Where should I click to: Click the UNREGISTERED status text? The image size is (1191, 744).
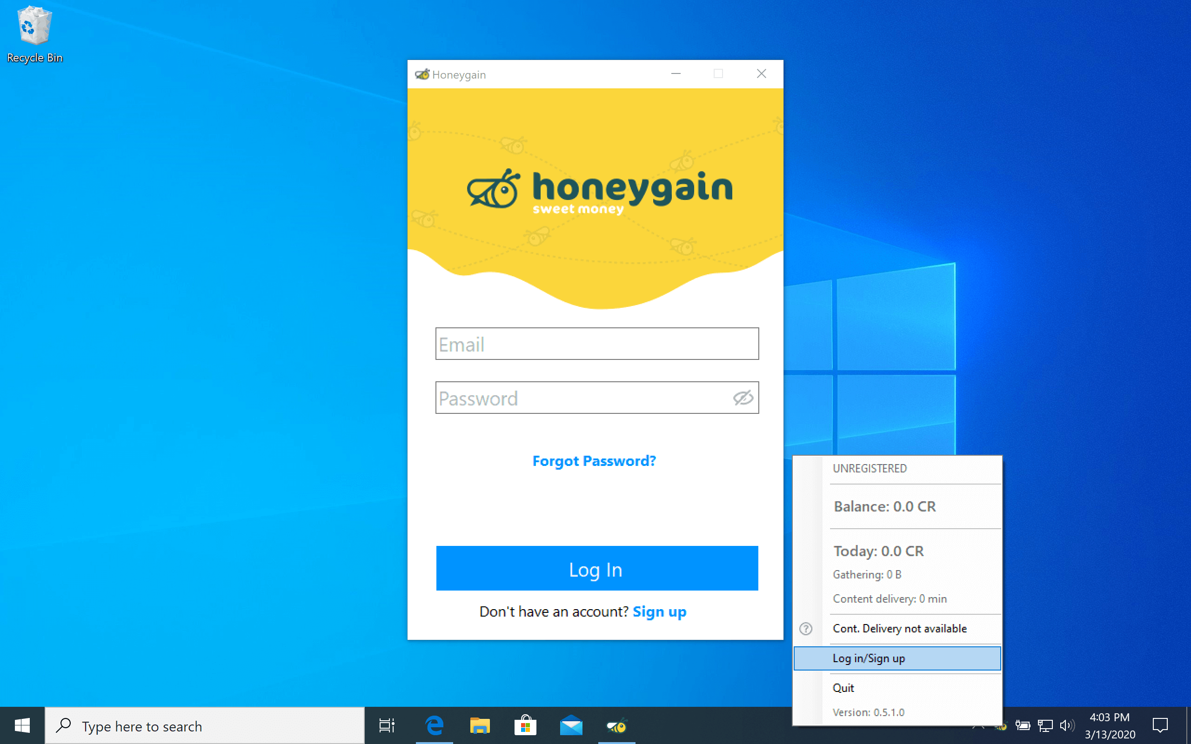tap(870, 468)
